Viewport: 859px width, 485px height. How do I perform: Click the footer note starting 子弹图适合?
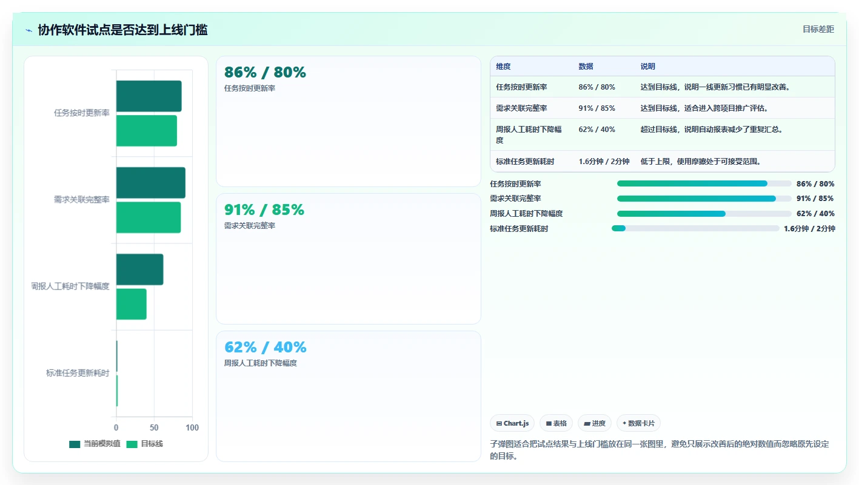[659, 450]
